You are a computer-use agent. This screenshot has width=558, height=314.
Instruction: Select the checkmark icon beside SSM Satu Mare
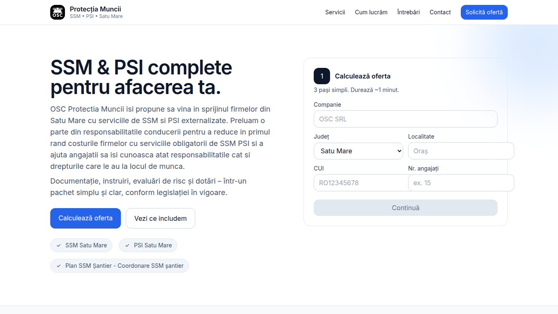click(58, 245)
